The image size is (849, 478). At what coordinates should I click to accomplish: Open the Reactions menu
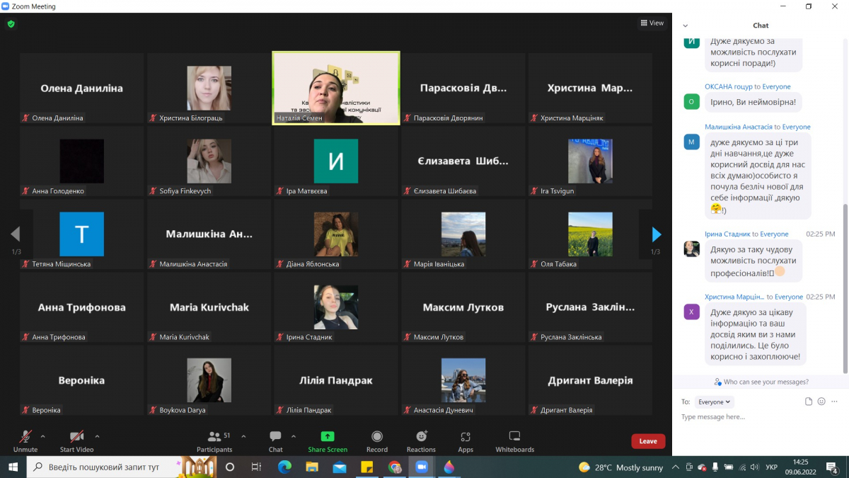[422, 437]
